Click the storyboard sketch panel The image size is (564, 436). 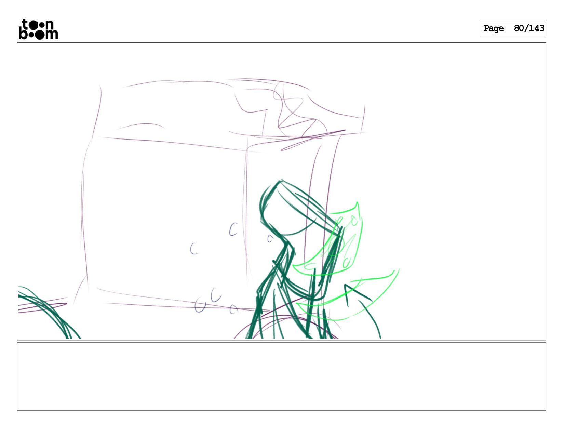282,191
